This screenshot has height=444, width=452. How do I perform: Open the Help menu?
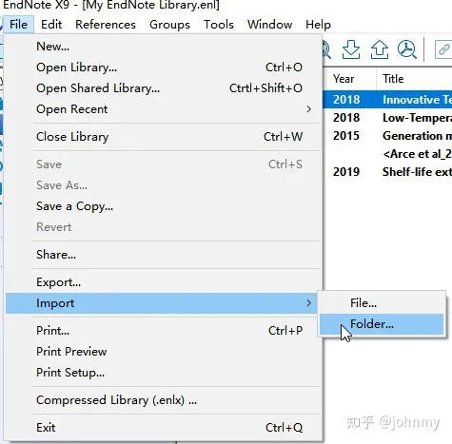tap(318, 25)
